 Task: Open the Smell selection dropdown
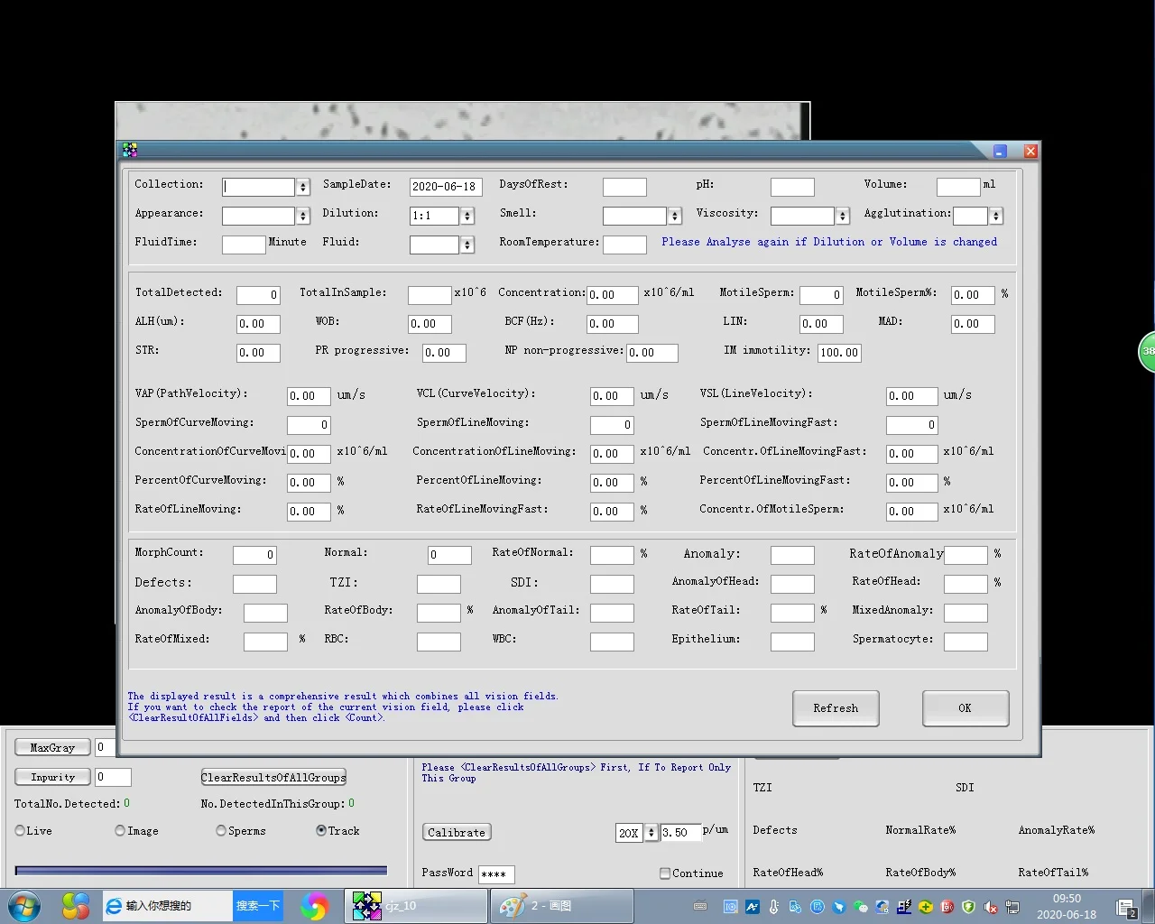(674, 216)
